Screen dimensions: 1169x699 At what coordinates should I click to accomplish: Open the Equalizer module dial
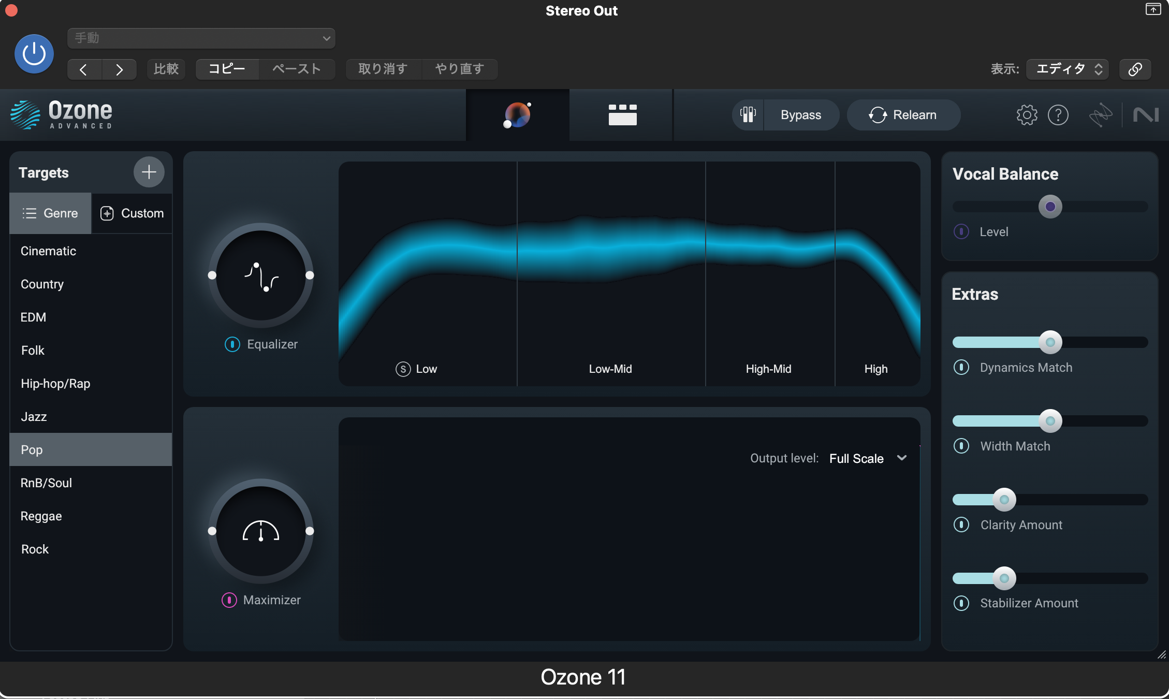(261, 275)
